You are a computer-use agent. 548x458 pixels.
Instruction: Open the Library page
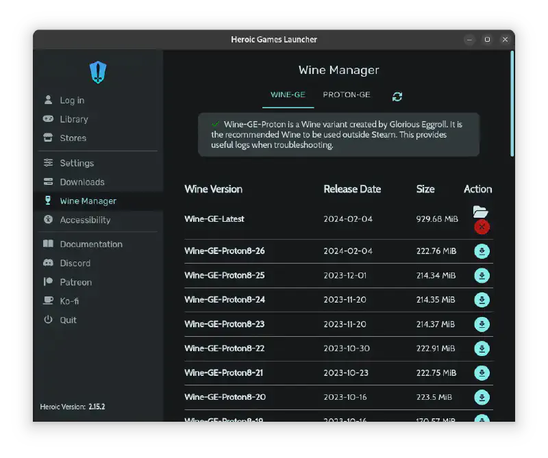(73, 119)
